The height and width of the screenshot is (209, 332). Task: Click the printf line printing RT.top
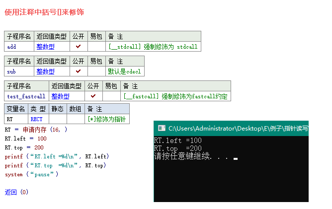click(55, 165)
